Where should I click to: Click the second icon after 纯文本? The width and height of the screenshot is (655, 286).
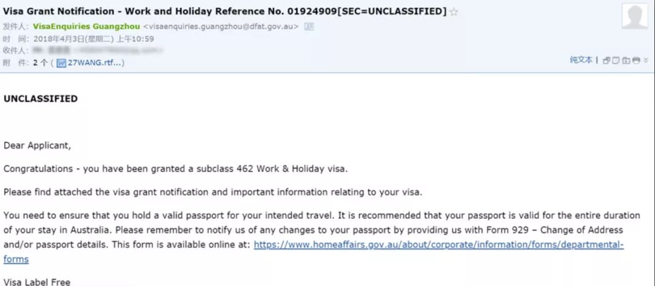pyautogui.click(x=616, y=60)
